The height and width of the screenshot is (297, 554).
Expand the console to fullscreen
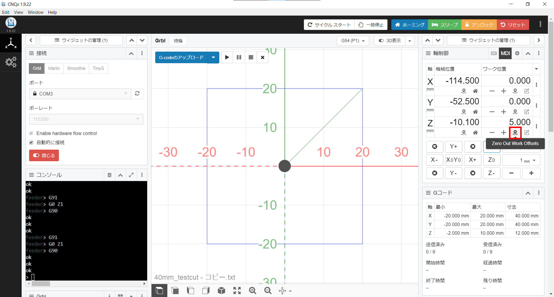point(131,175)
